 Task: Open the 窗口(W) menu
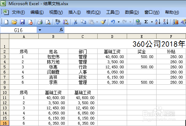click(x=152, y=12)
